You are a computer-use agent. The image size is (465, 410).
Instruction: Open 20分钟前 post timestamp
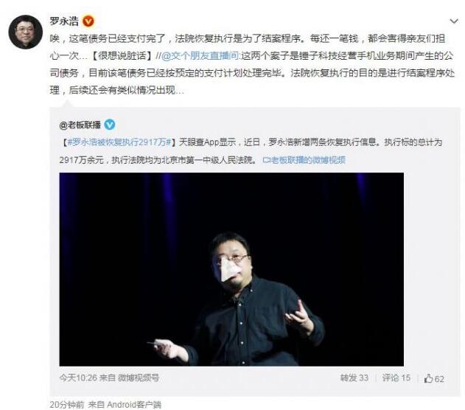[x=67, y=404]
